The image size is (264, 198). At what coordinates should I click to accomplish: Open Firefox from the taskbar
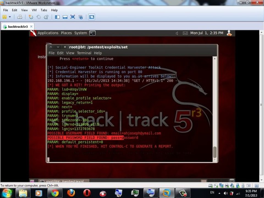point(71,193)
